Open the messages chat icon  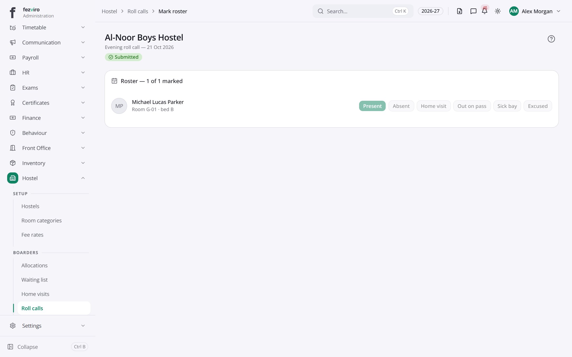pos(473,11)
